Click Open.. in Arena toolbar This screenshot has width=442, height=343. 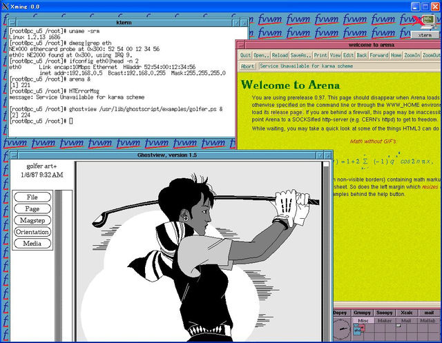pyautogui.click(x=261, y=55)
